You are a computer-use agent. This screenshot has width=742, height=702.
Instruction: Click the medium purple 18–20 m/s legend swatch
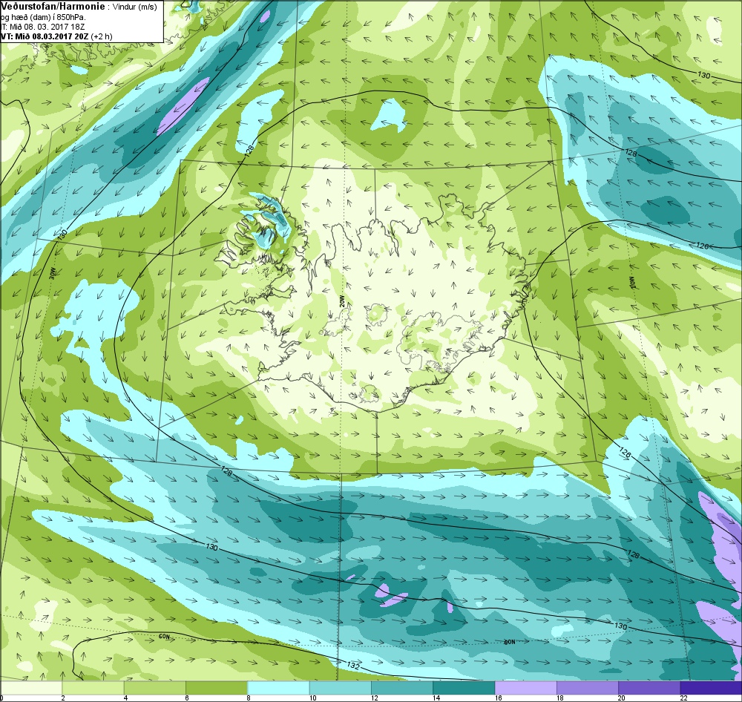pos(588,687)
